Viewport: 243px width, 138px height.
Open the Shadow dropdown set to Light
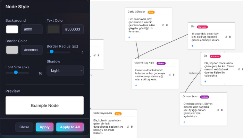pos(65,70)
